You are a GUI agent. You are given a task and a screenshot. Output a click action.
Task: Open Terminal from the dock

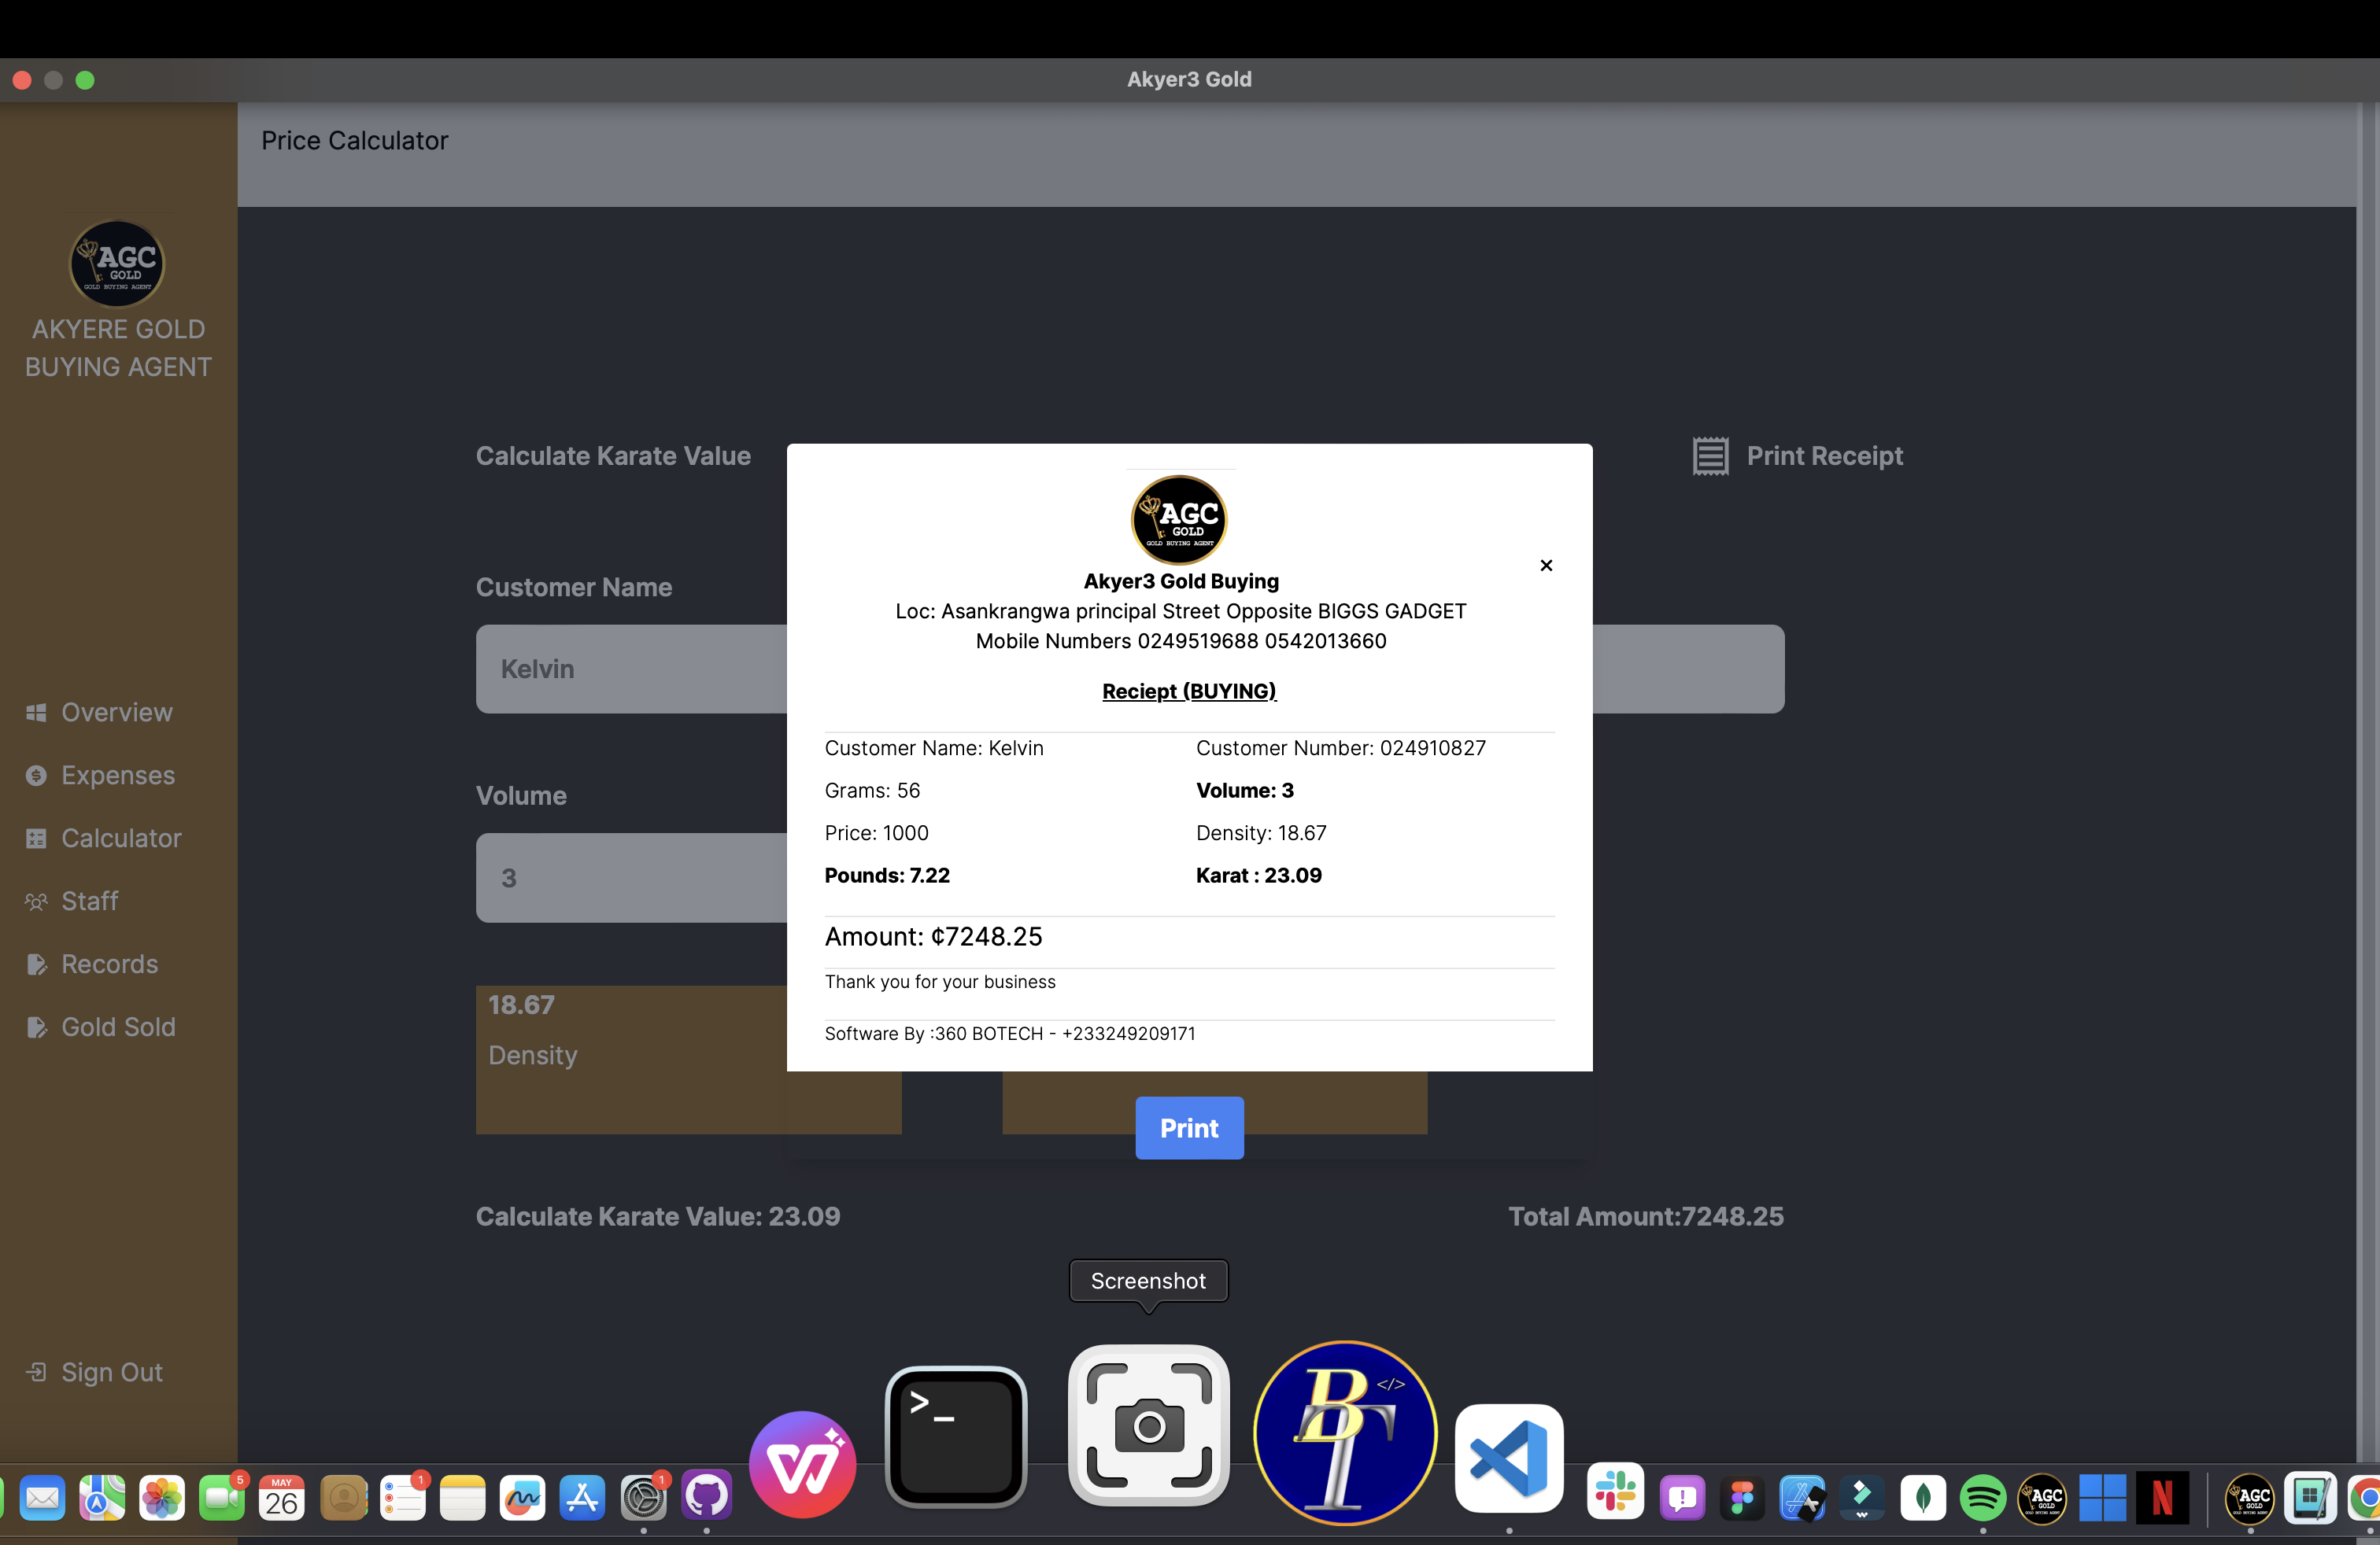pos(955,1437)
